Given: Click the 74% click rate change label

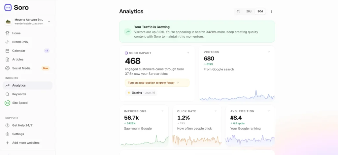Looking at the screenshot, I should coord(181,124).
